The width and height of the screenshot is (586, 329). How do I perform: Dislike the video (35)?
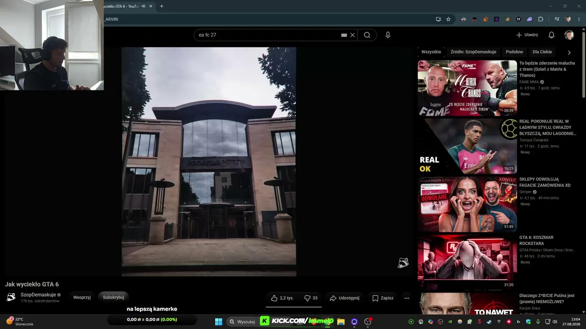(x=311, y=298)
